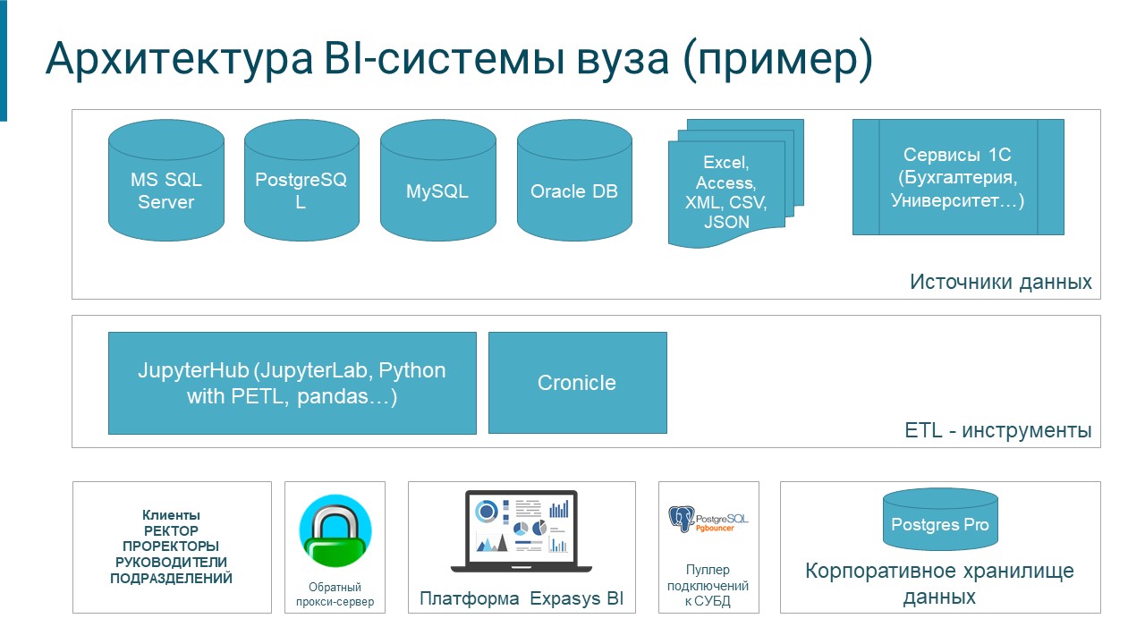Select the laptop dashboard image
The height and width of the screenshot is (644, 1145).
tap(522, 530)
